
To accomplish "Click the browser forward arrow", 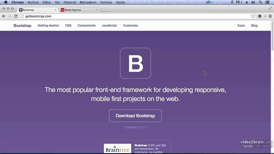I will tap(9, 16).
